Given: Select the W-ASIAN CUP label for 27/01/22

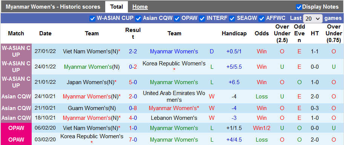Looking at the screenshot, I should pos(16,51).
